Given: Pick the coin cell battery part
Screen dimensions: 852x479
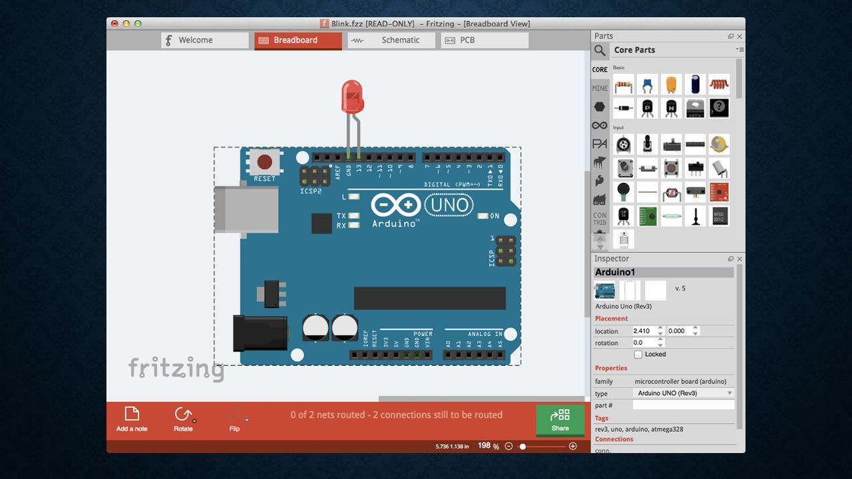Looking at the screenshot, I should pos(720,144).
